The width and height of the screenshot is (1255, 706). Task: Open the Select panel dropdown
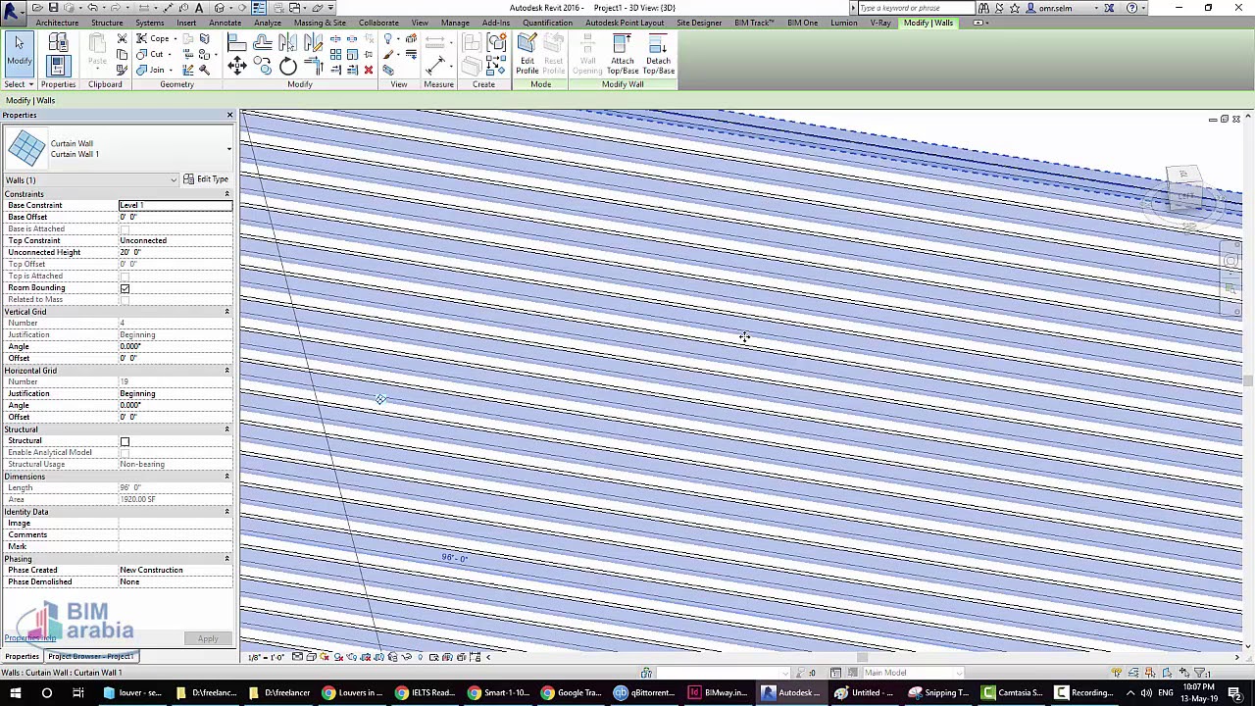[19, 84]
